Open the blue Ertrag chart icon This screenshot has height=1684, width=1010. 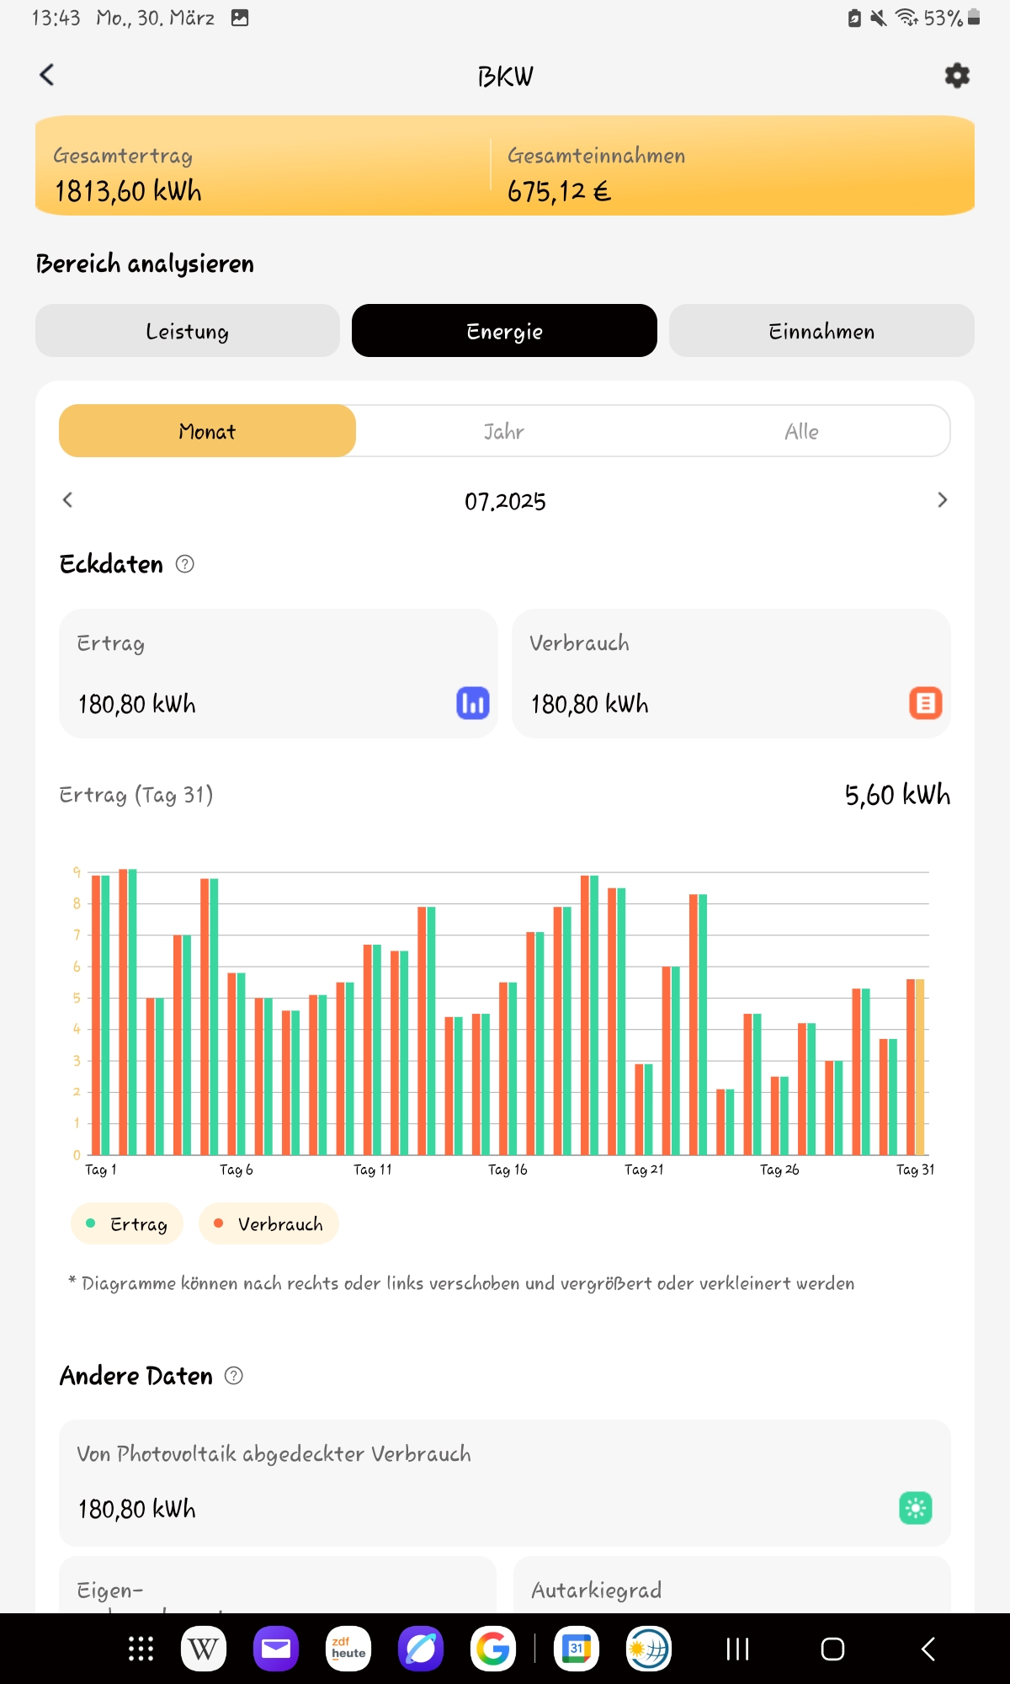click(x=472, y=703)
